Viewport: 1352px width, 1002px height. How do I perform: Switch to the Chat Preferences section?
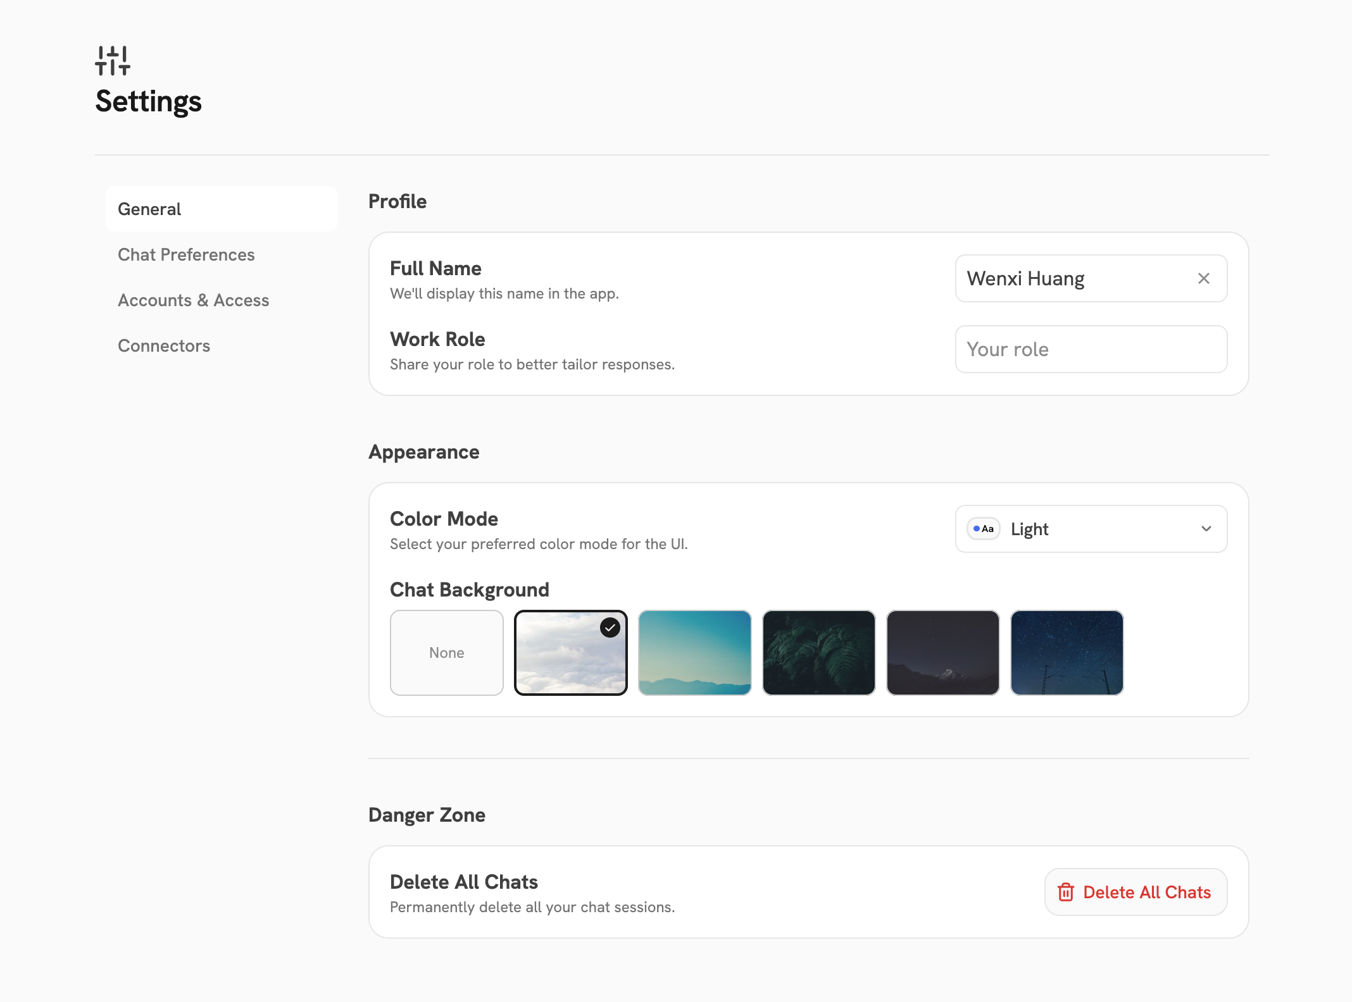pos(186,254)
